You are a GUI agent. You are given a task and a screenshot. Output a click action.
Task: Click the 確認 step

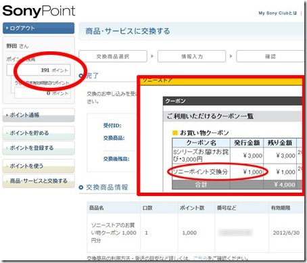[x=270, y=56]
